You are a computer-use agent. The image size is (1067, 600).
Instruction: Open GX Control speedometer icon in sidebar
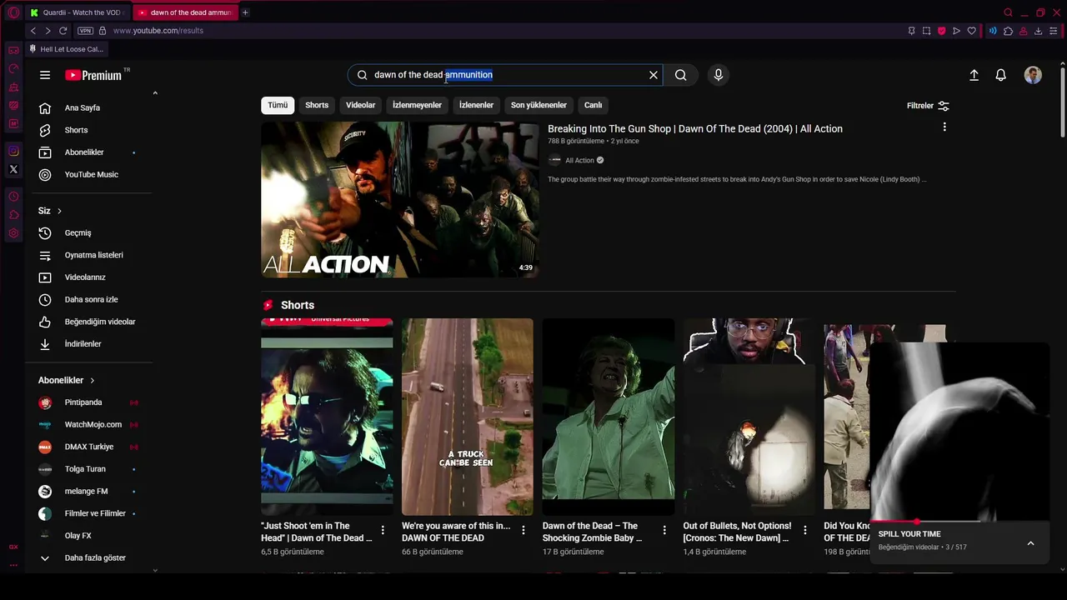tap(13, 69)
